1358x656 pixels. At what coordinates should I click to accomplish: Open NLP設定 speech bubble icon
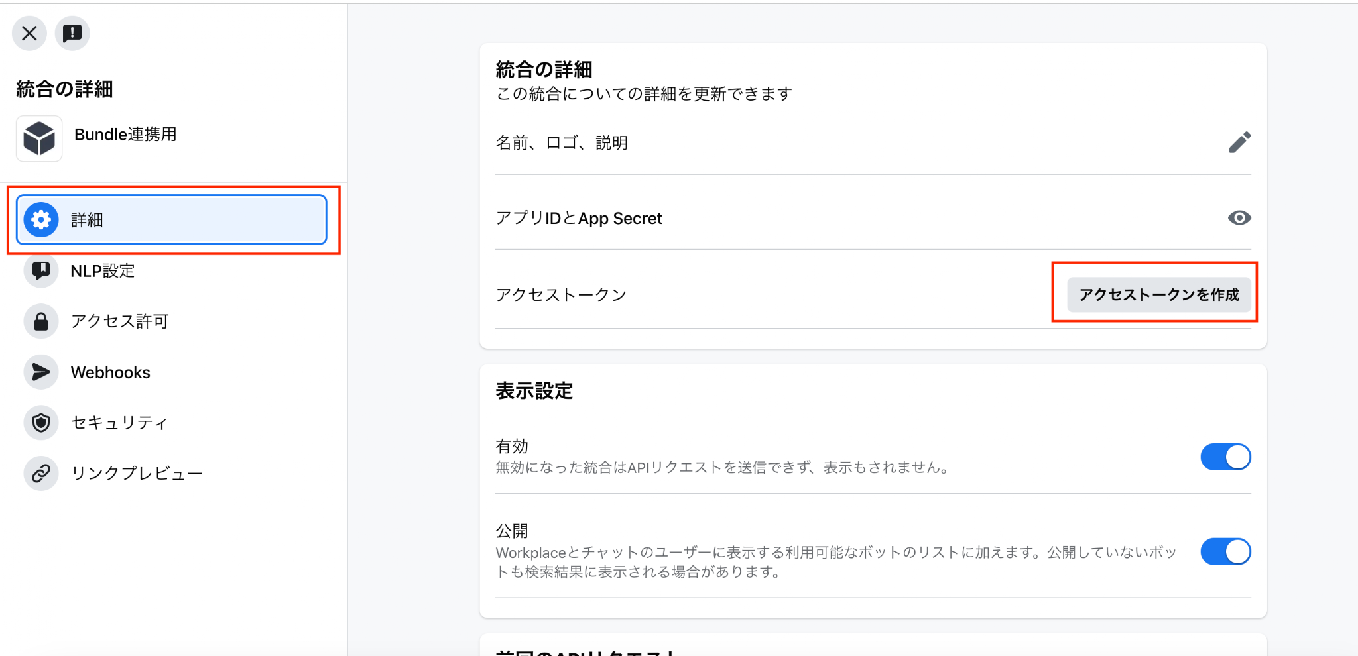pyautogui.click(x=41, y=270)
